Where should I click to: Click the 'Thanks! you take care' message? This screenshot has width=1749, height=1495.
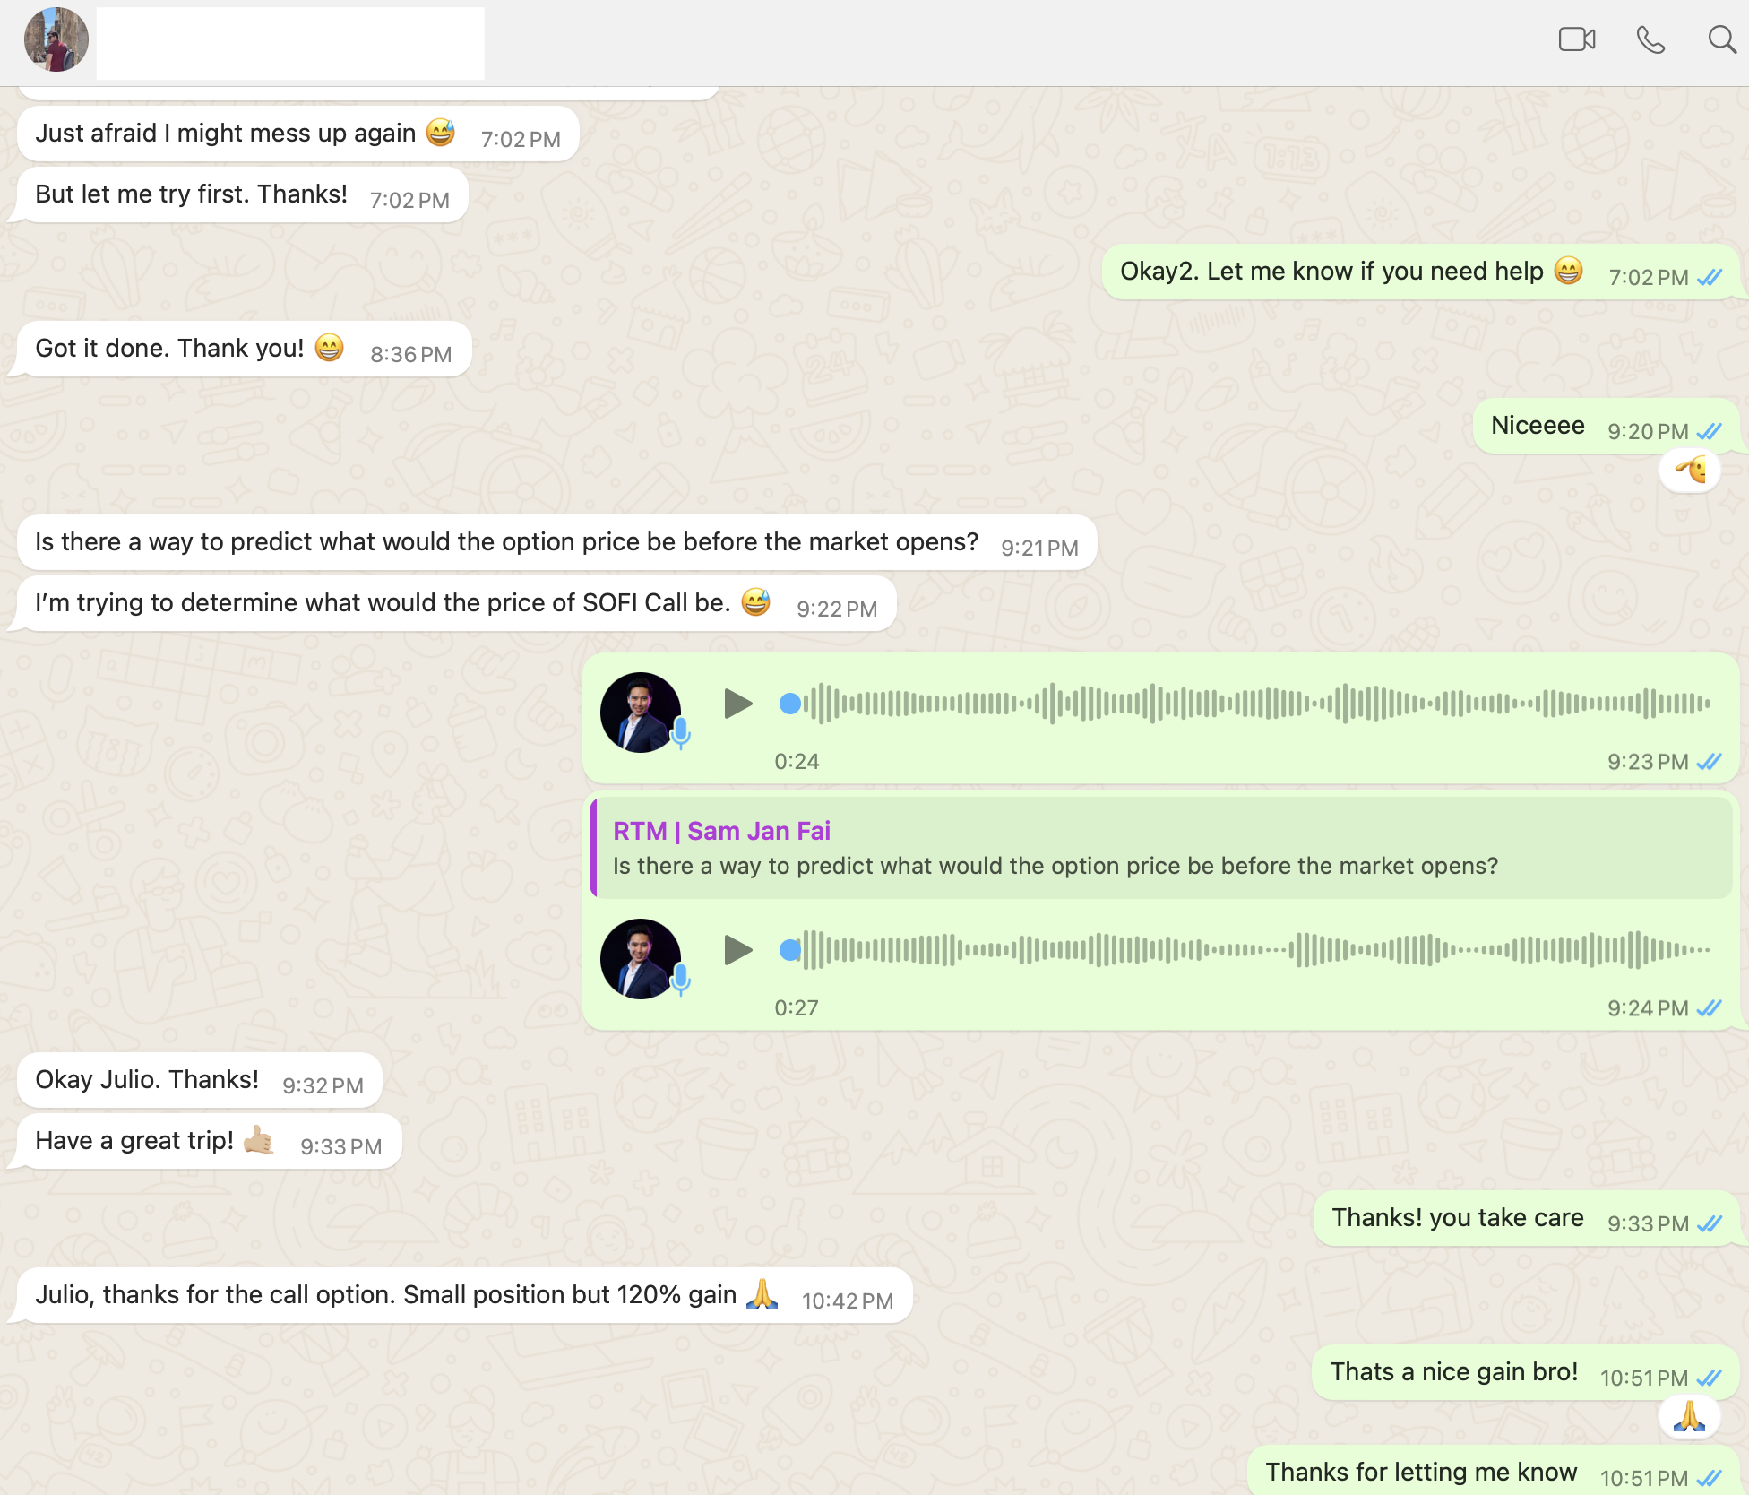(x=1457, y=1218)
